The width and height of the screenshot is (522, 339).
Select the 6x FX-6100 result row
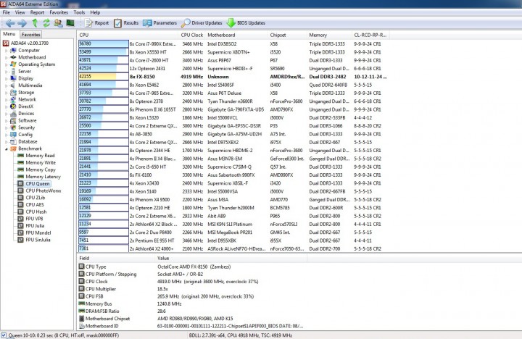pos(233,175)
